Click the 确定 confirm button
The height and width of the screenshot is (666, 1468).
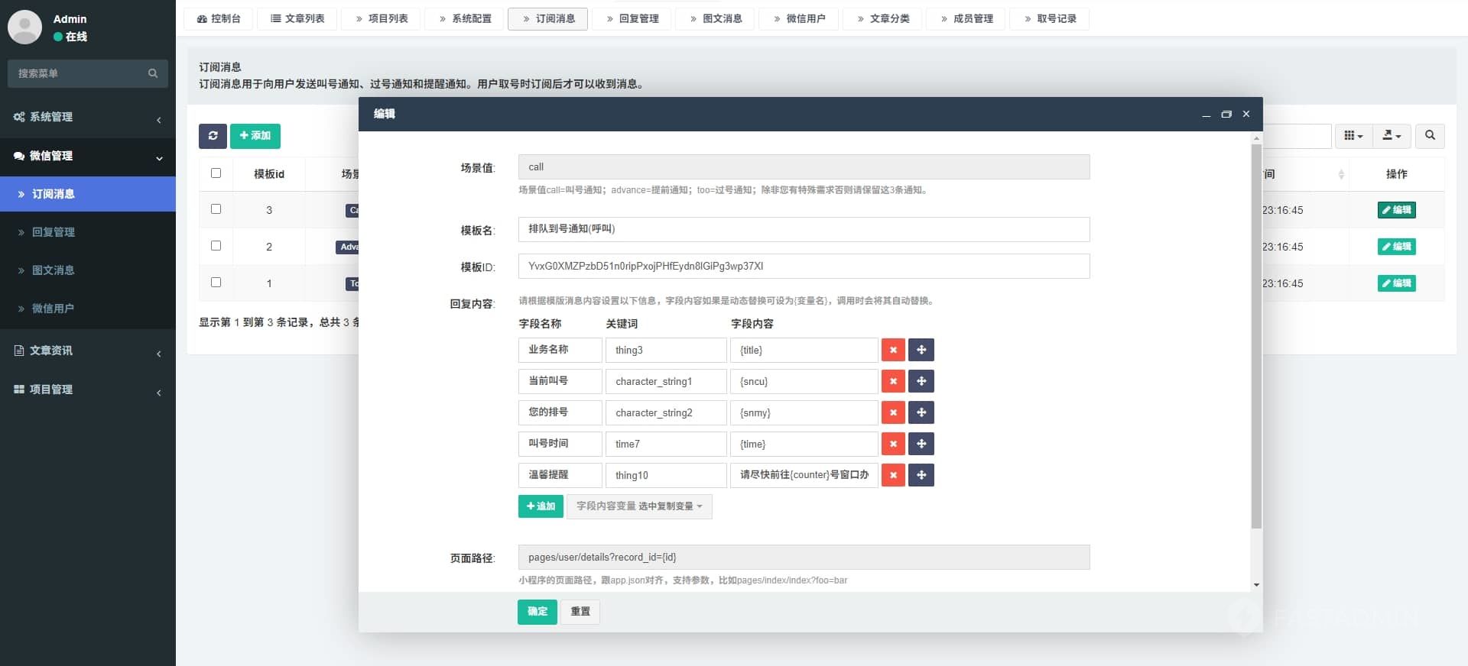(x=537, y=612)
